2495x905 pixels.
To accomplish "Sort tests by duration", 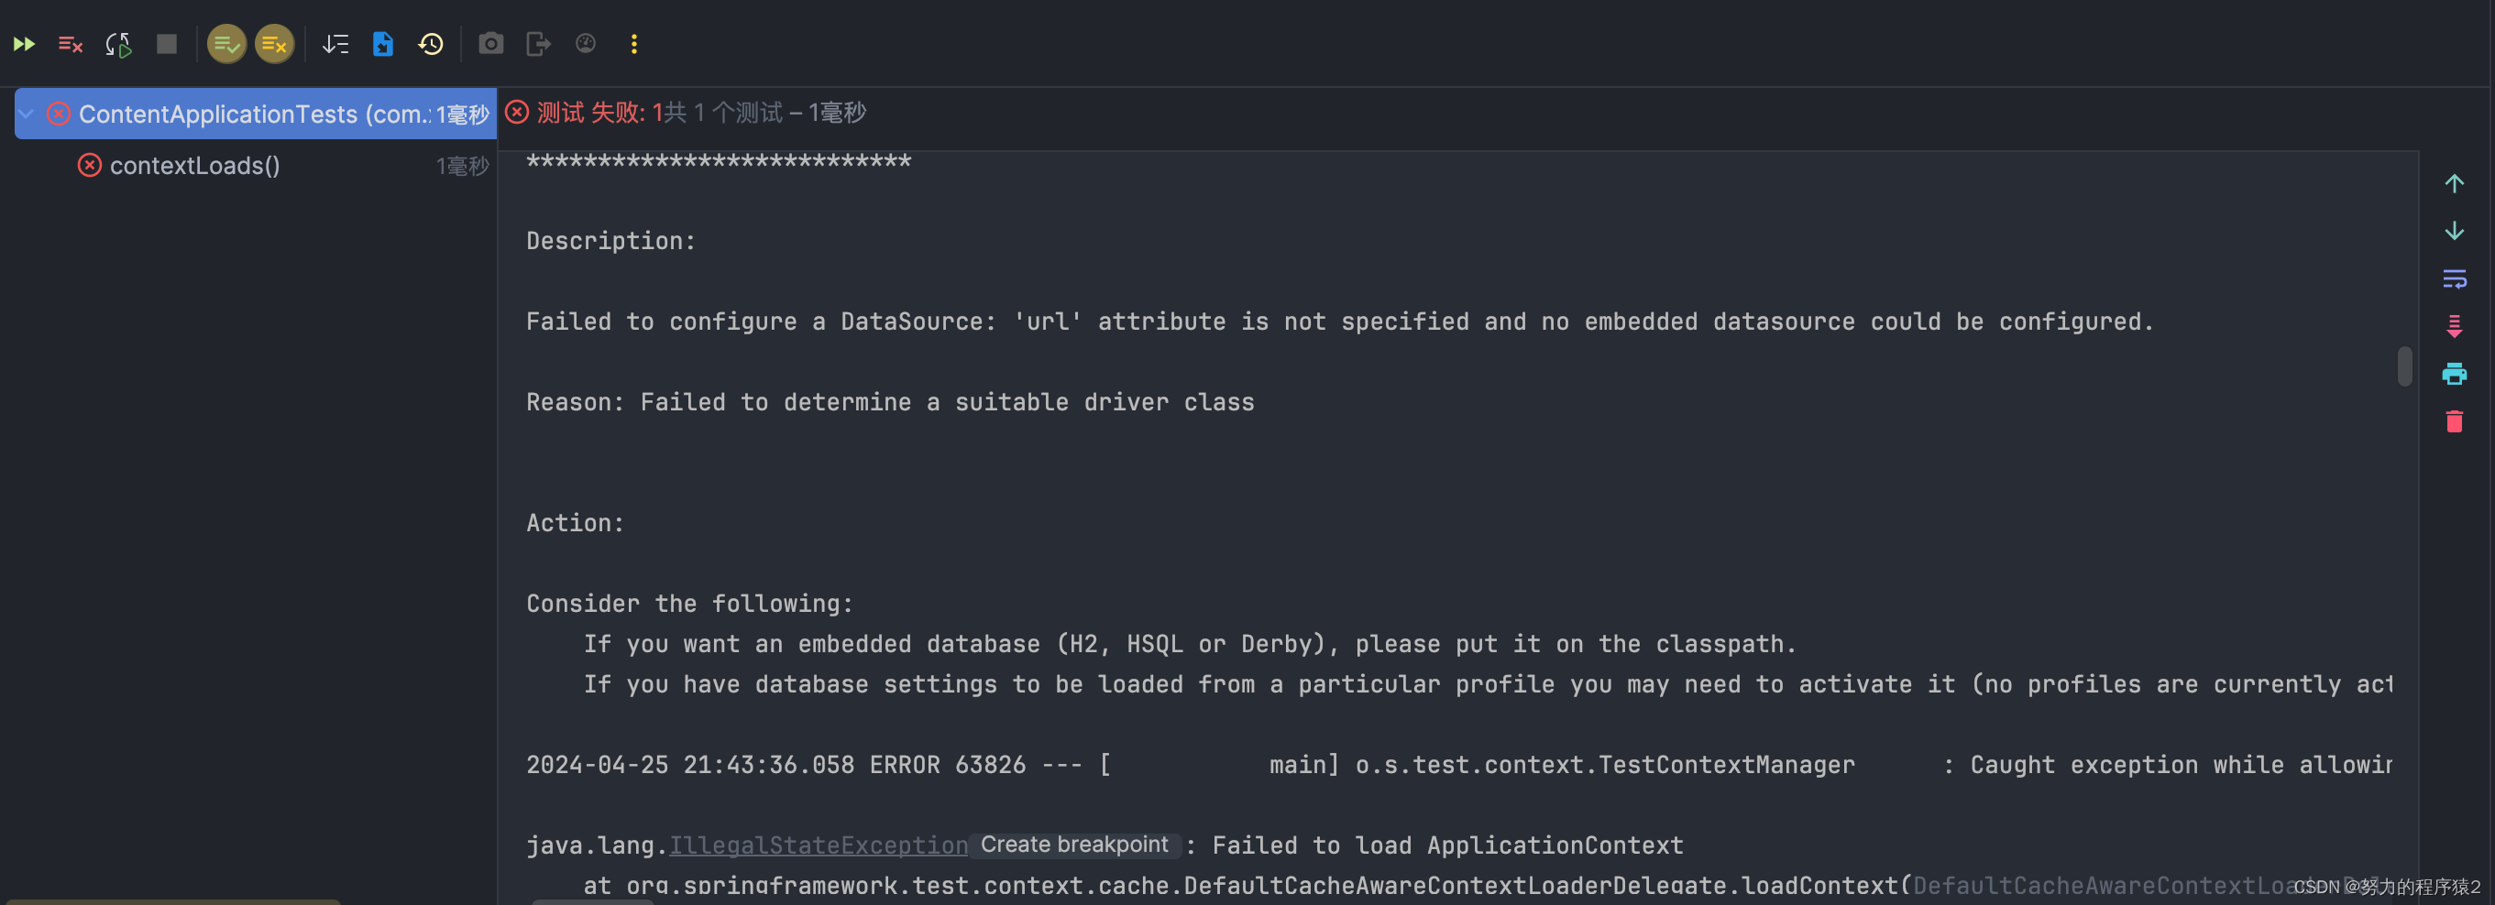I will point(335,44).
